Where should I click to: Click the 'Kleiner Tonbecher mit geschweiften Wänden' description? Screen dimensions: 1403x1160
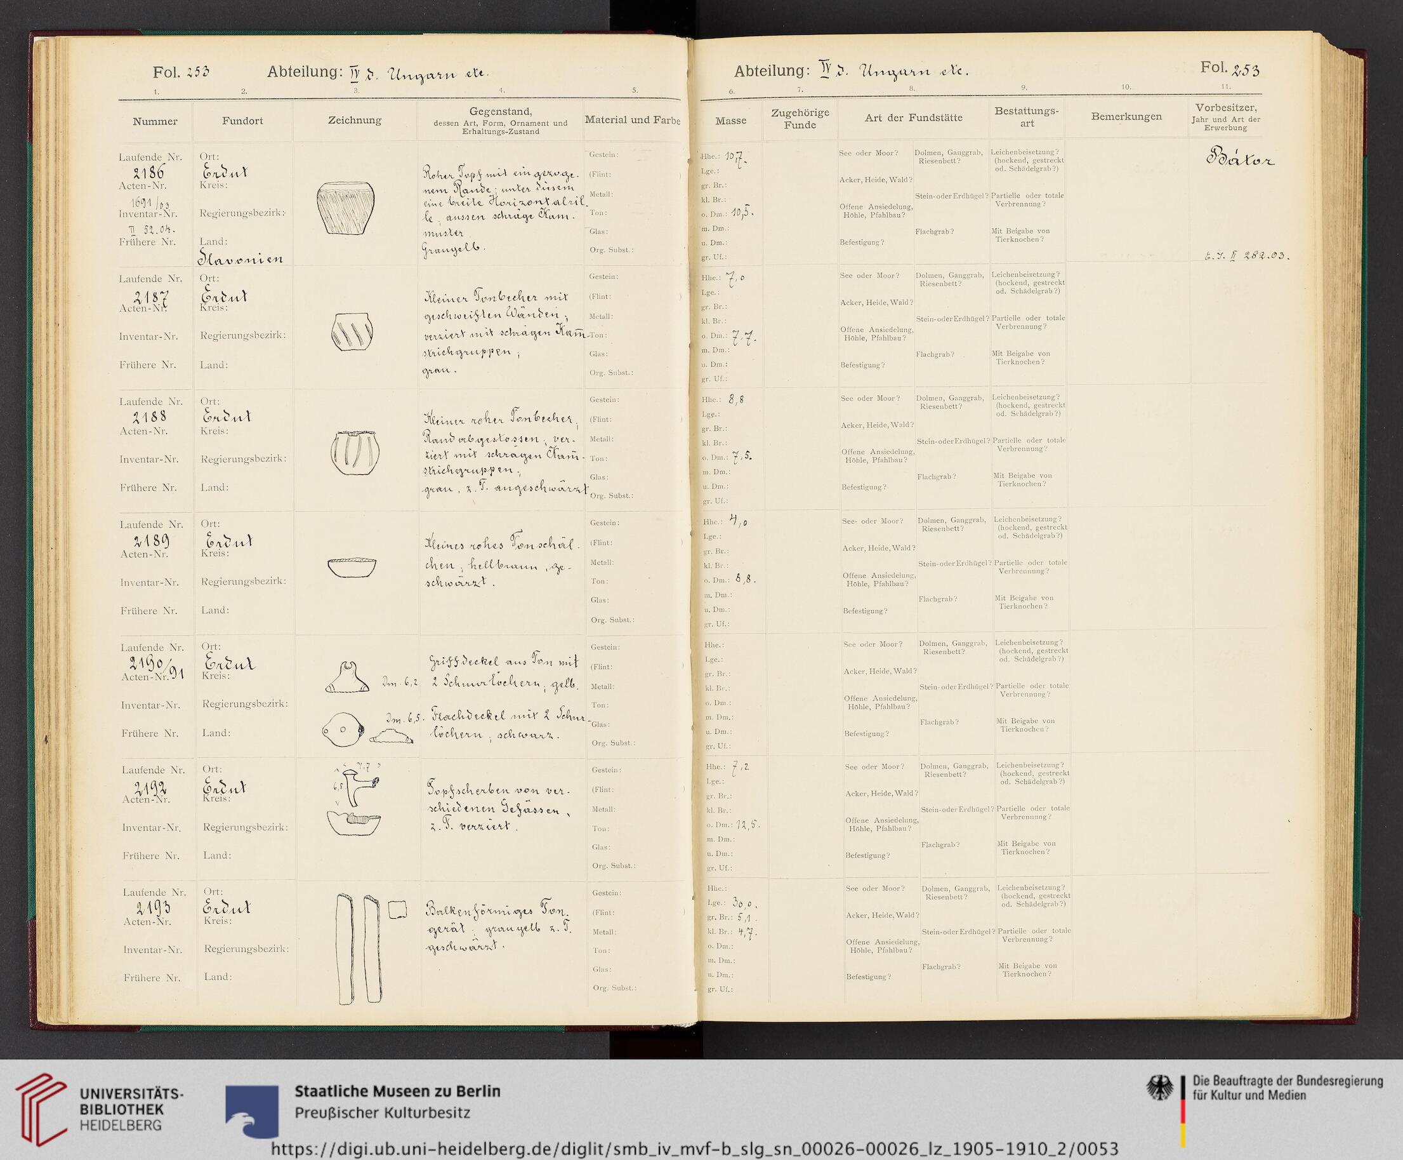pyautogui.click(x=505, y=333)
